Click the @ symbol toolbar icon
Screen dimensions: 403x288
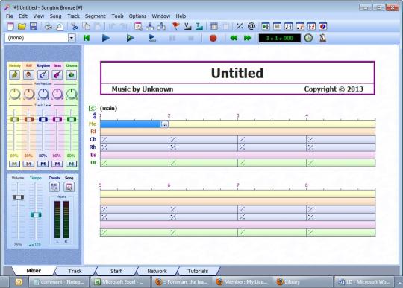pyautogui.click(x=252, y=26)
